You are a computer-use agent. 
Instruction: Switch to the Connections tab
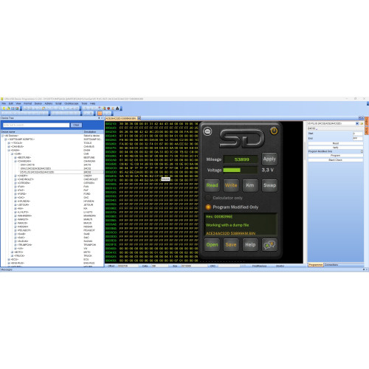(x=331, y=265)
